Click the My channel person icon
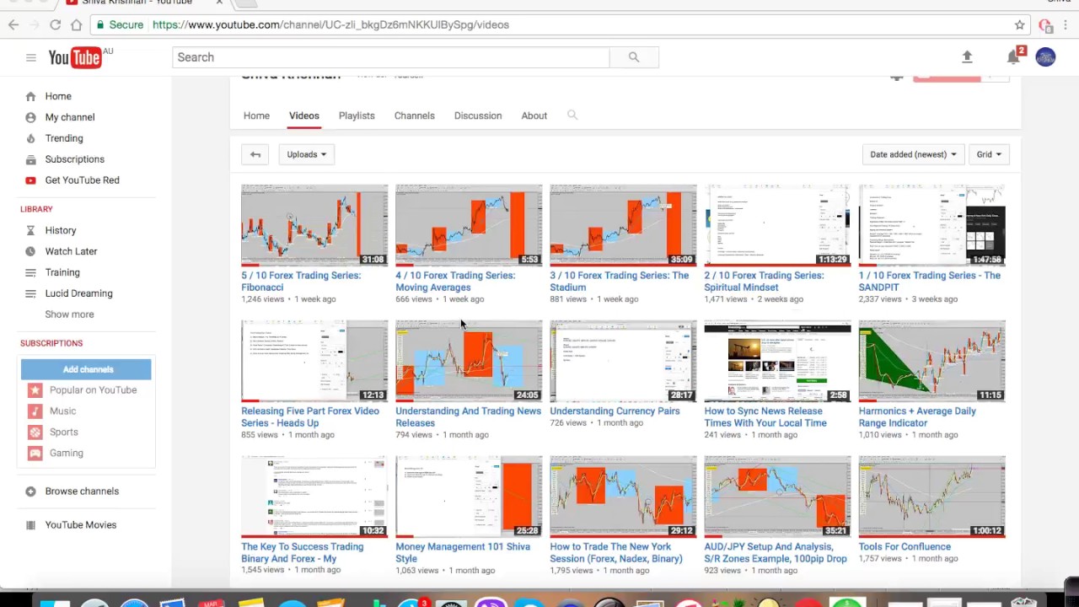1079x607 pixels. [30, 117]
